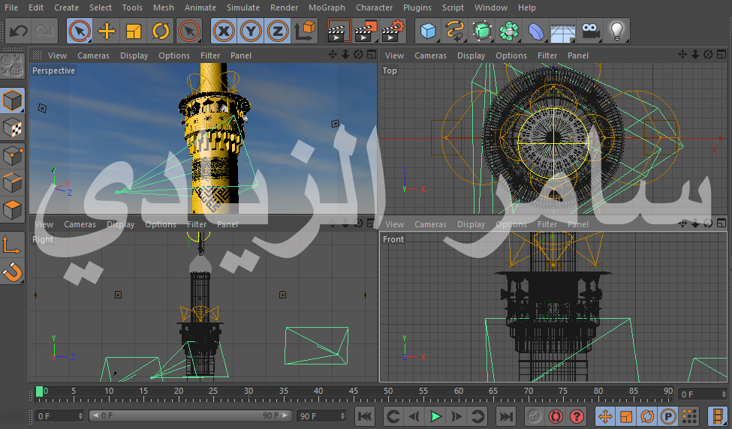Add a Camera object
Screen dimensions: 732x429
(x=590, y=31)
